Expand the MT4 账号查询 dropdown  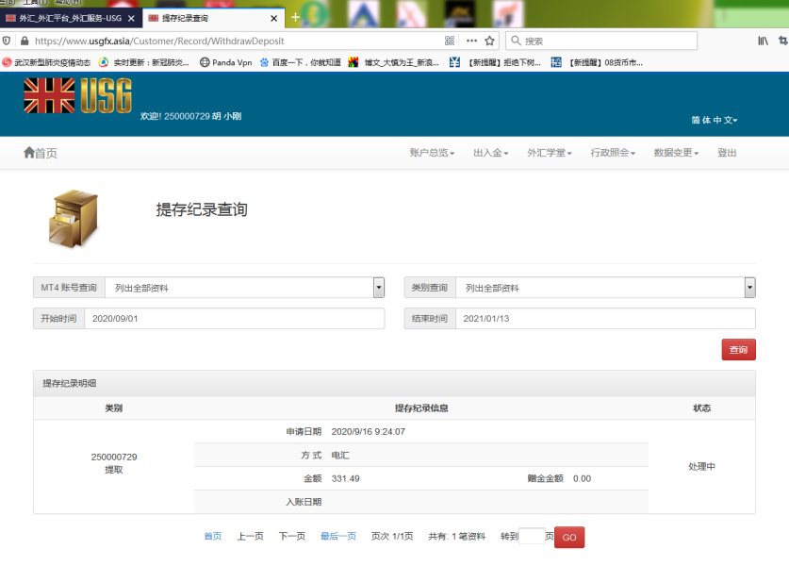379,288
